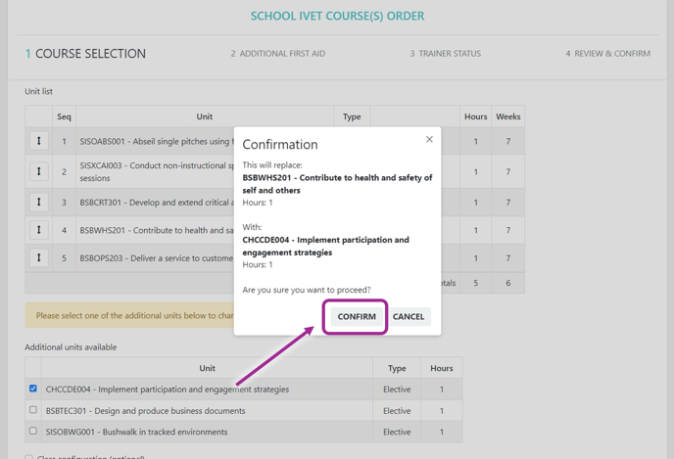This screenshot has height=459, width=674.
Task: Click reorder handle for BSBCRT301 row
Action: click(38, 202)
